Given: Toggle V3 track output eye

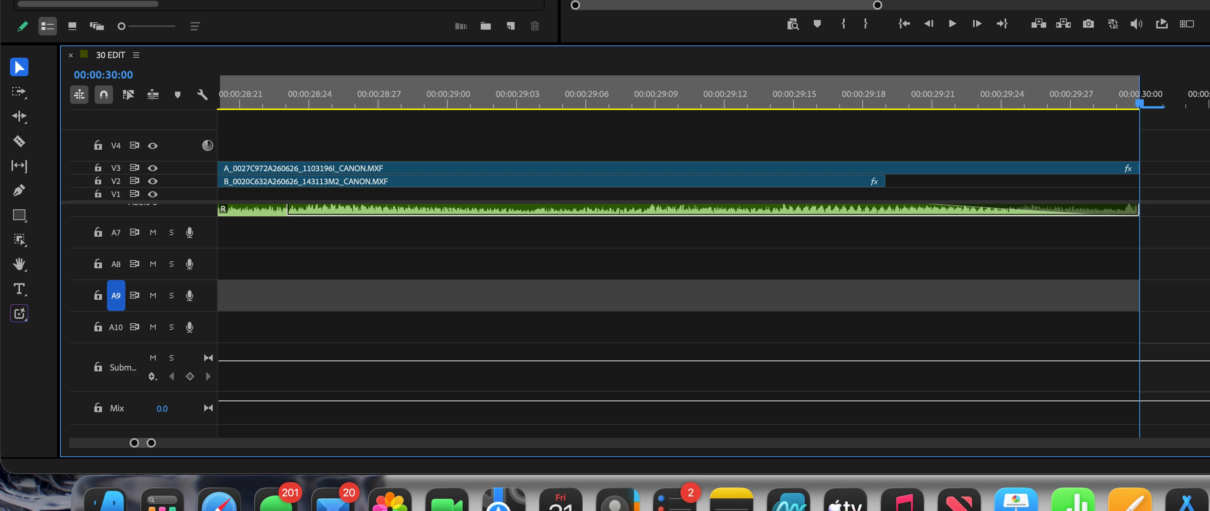Looking at the screenshot, I should pyautogui.click(x=153, y=168).
